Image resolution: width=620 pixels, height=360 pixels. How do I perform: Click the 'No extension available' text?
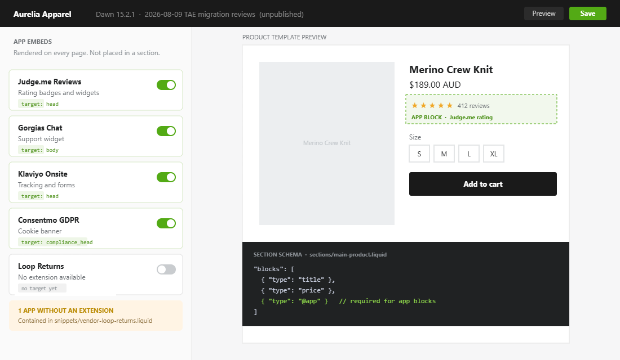[x=52, y=277]
